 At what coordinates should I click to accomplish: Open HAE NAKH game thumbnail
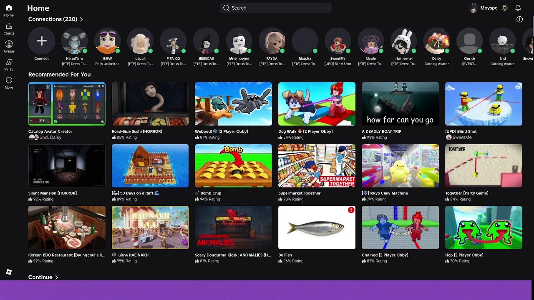coord(150,227)
